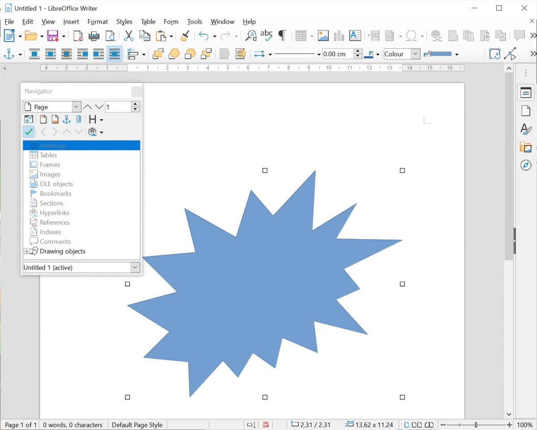Select Headings in the Navigator list
Screen dimensions: 537x430
[54, 145]
